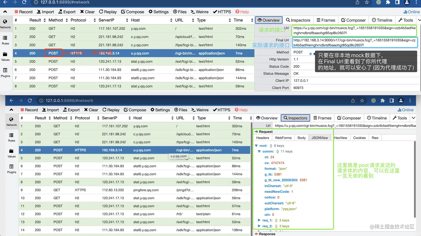Open extensions puzzle icon in bottom browser
The image size is (421, 236).
point(383,100)
